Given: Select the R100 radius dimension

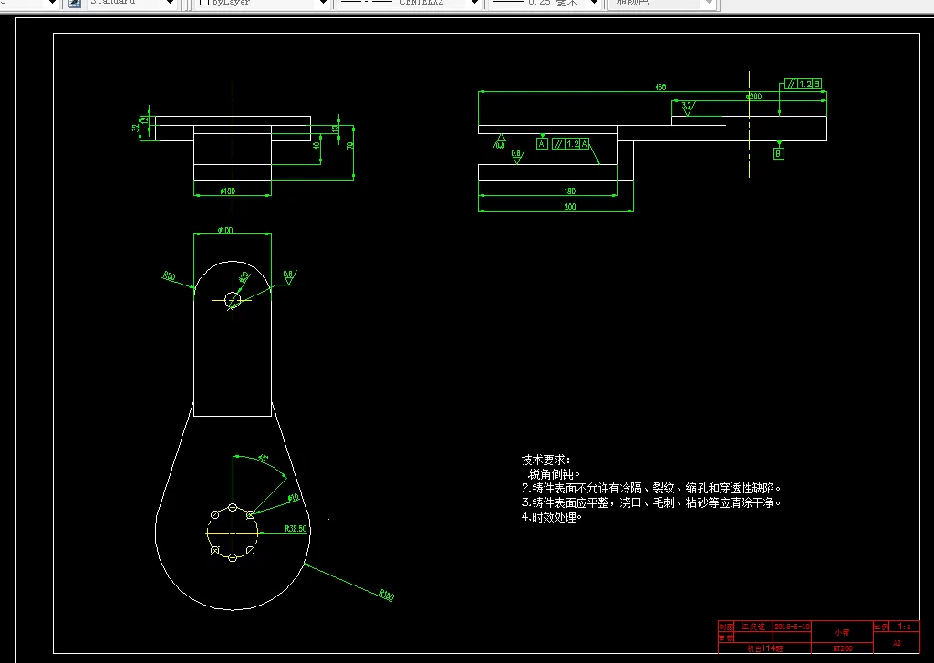Looking at the screenshot, I should (387, 595).
